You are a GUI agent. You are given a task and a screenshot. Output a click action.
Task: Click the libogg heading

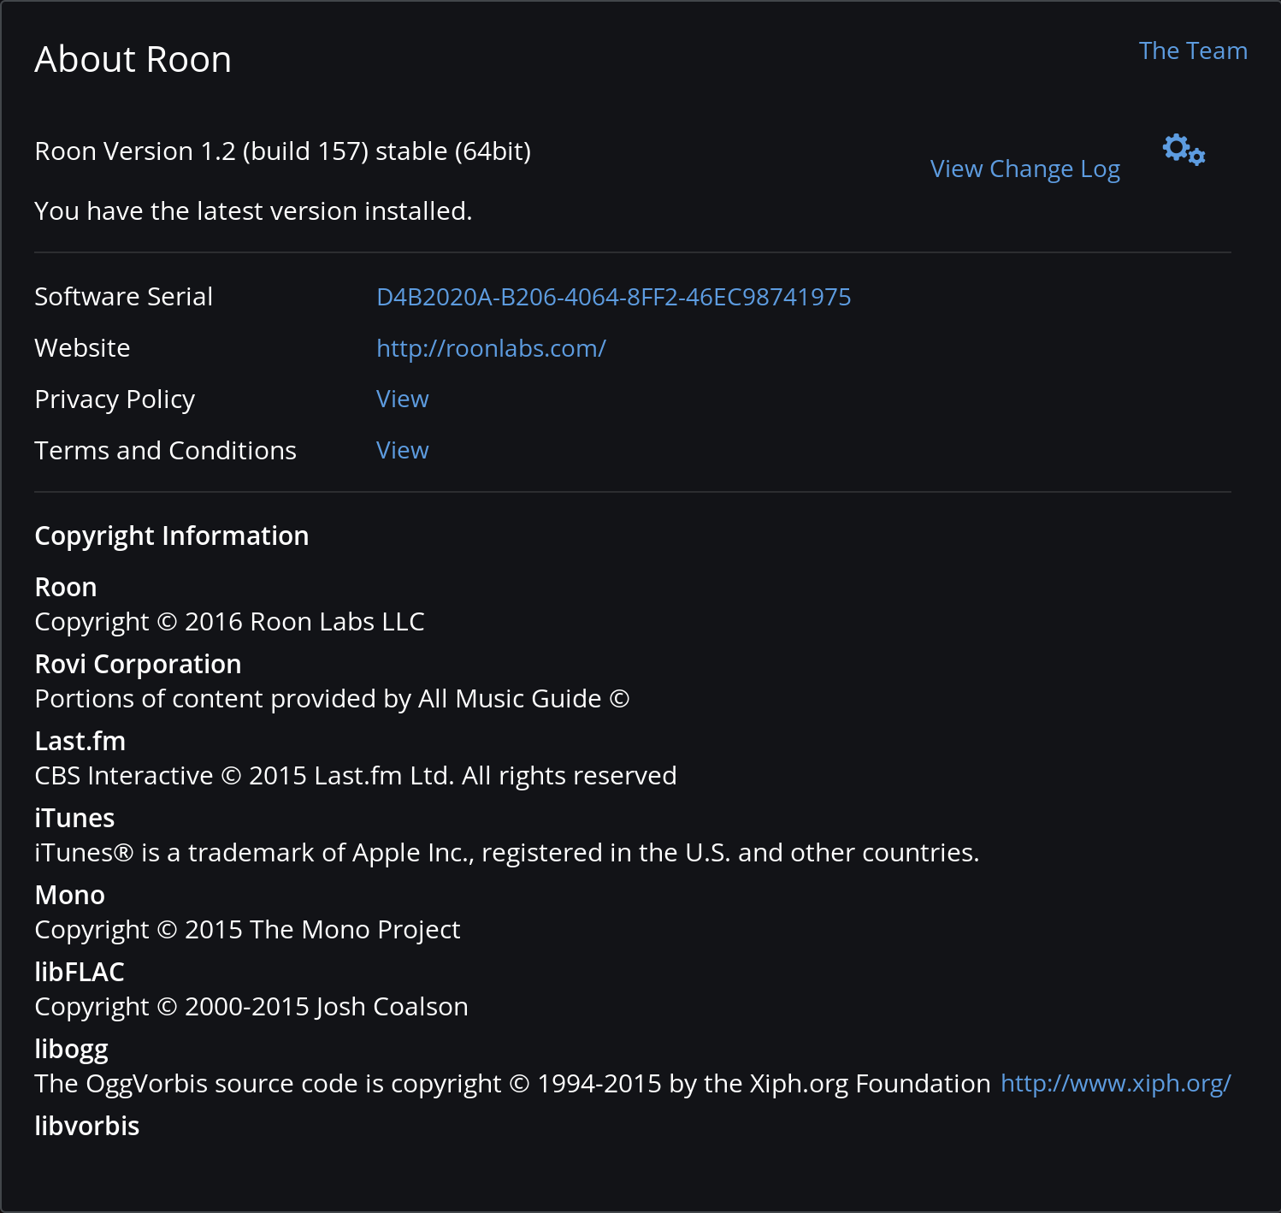click(71, 1050)
